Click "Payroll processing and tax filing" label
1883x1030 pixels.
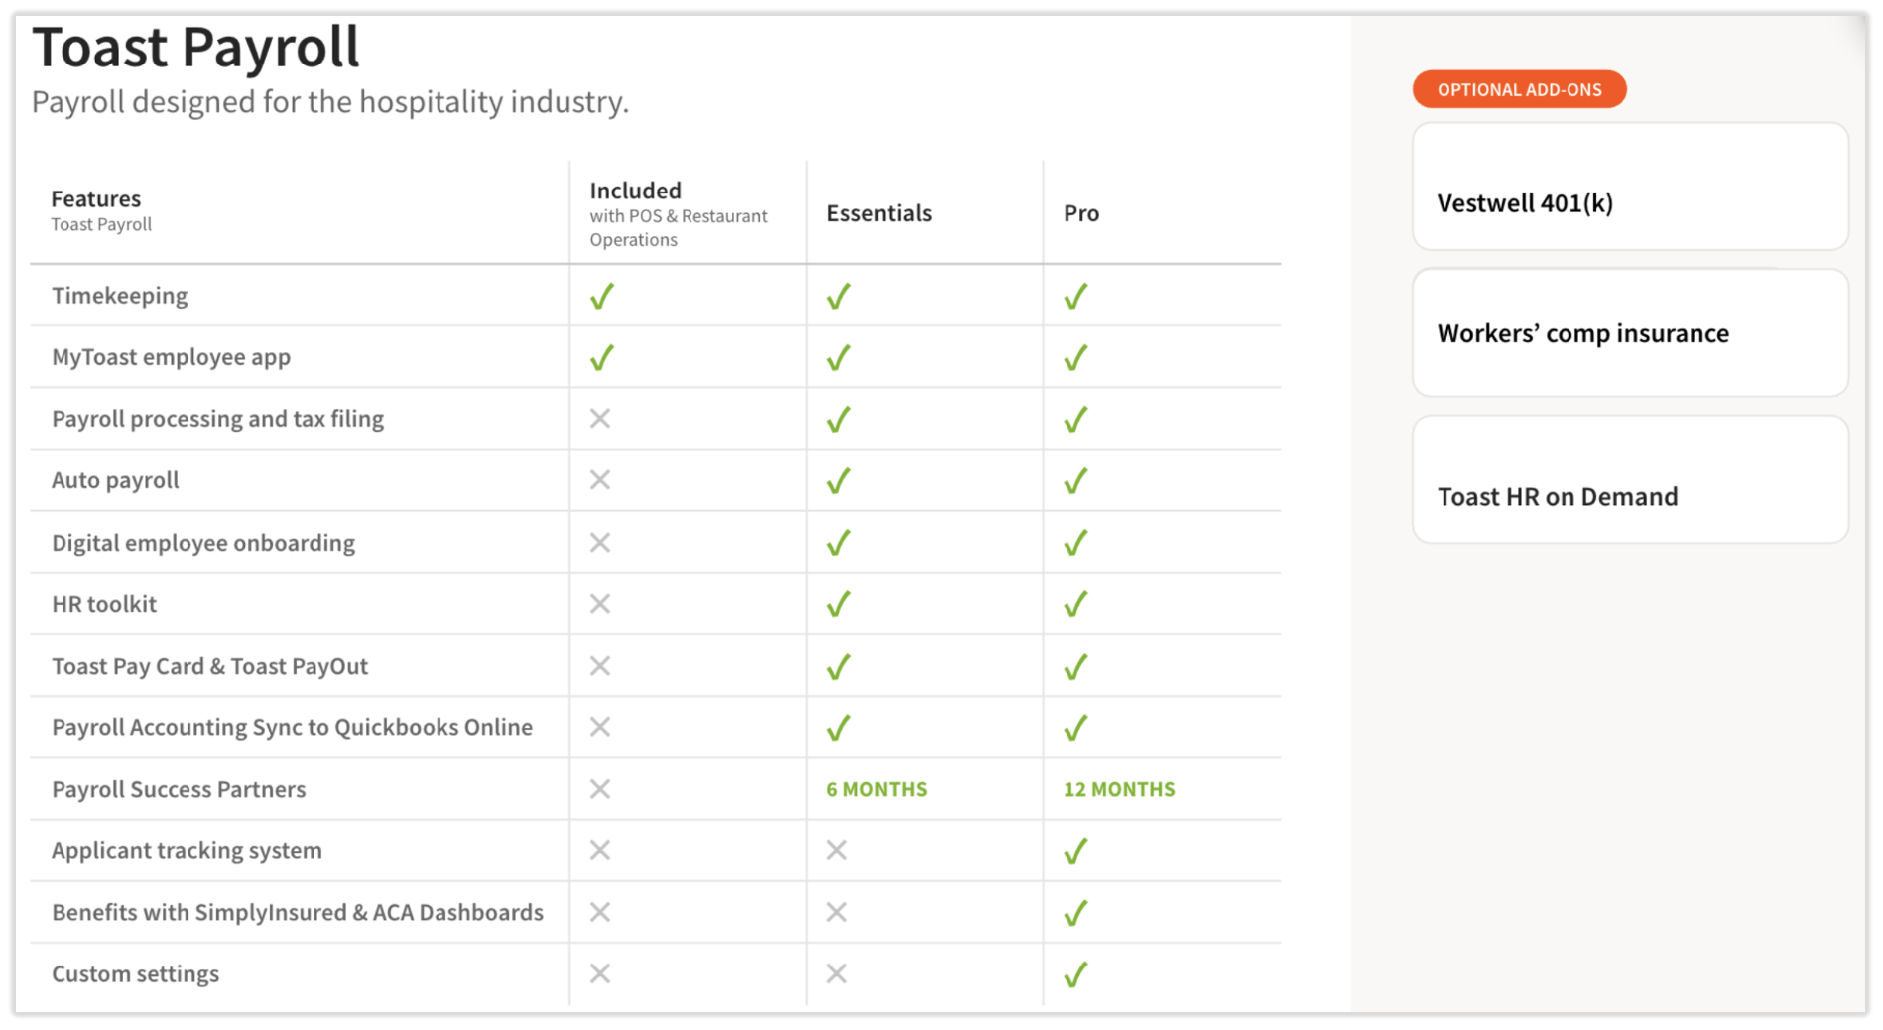[218, 419]
